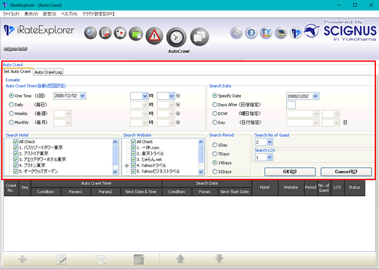Open the blue question mark help icon
Screen dimensions: 379x269
click(252, 33)
